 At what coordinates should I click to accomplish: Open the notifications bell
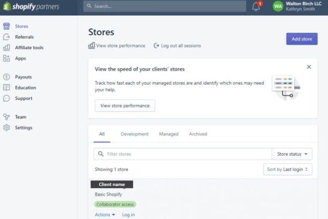point(256,6)
